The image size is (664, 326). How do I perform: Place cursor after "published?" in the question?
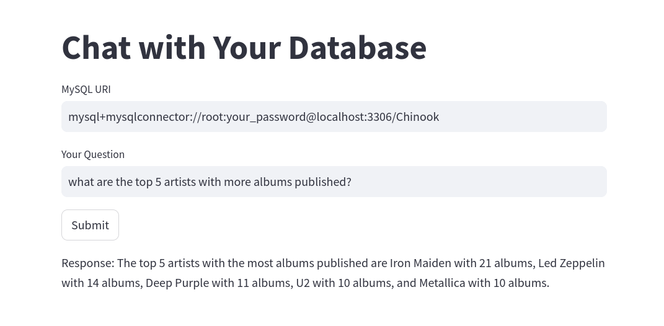(352, 182)
